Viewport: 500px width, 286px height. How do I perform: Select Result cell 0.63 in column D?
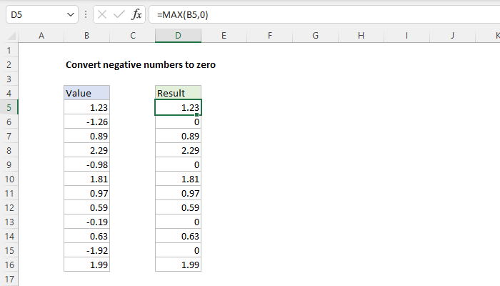(x=179, y=236)
